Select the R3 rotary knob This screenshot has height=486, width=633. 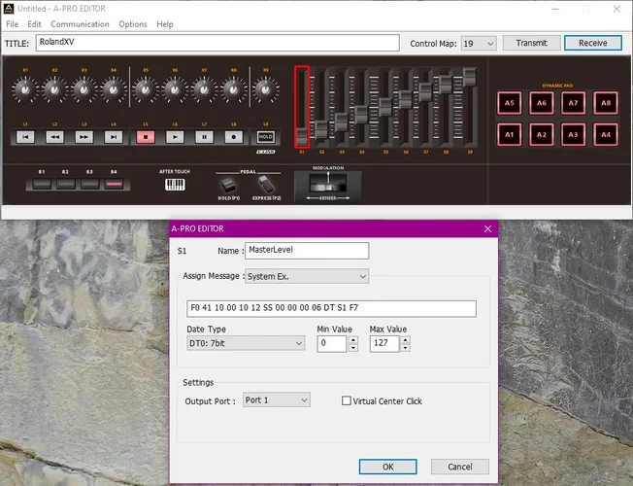point(83,89)
